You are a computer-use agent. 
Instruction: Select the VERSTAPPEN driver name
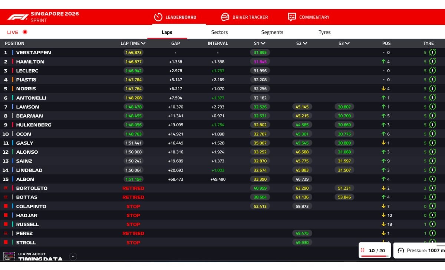(33, 53)
